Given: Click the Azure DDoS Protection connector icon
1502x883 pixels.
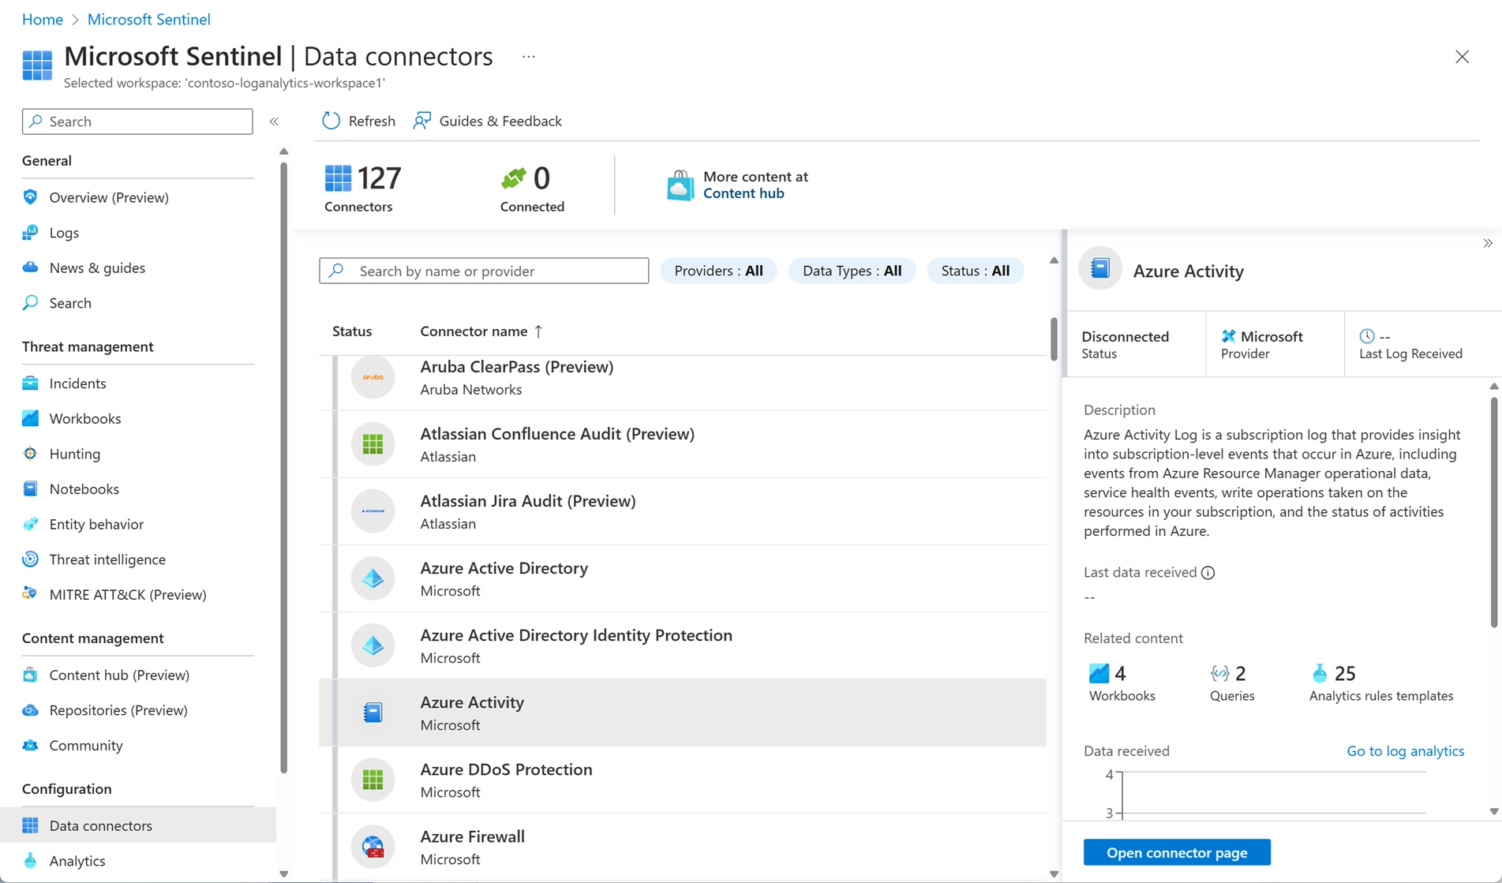Looking at the screenshot, I should (373, 780).
